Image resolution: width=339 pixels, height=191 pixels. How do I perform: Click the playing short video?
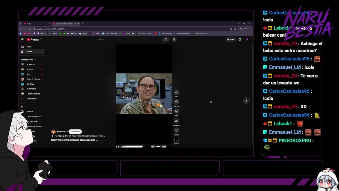144,94
